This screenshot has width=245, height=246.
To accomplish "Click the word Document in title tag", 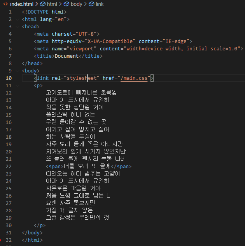I will pyautogui.click(x=66, y=56).
